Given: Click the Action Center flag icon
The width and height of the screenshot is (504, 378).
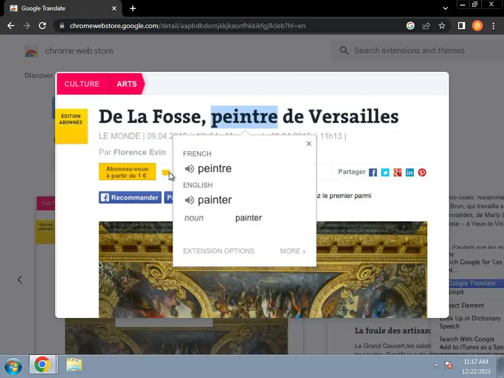Looking at the screenshot, I should (x=448, y=365).
